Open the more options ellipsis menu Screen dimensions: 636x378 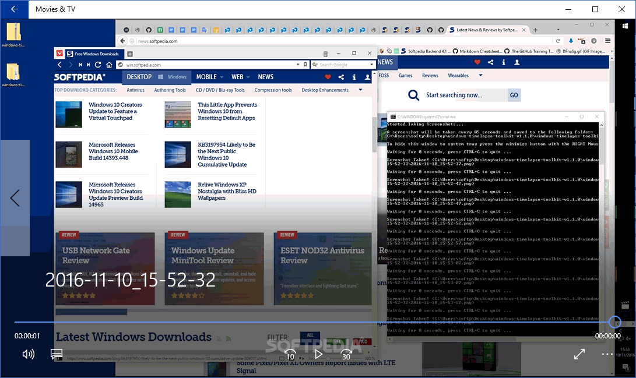click(607, 354)
